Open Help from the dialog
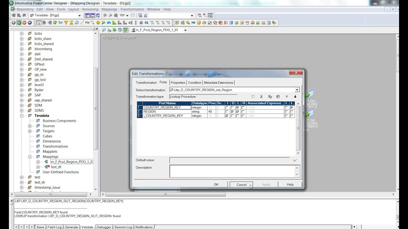This screenshot has height=229, width=408. pos(290,184)
